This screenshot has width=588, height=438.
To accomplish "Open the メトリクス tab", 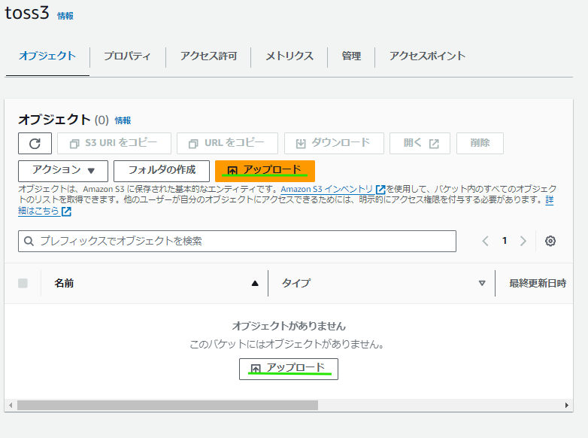I will tap(289, 56).
